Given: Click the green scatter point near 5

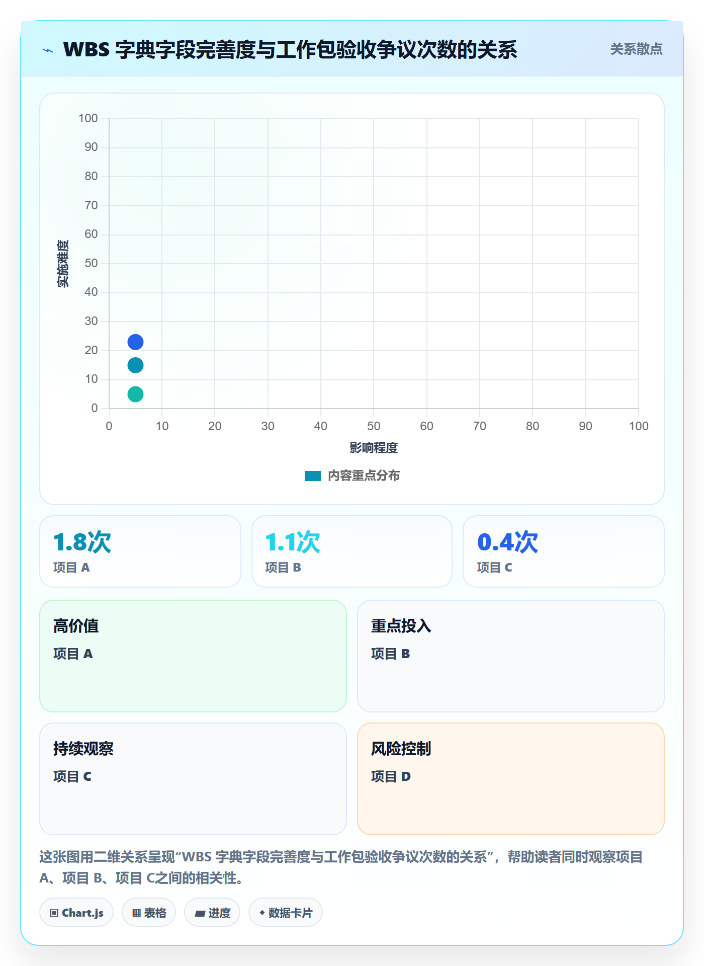Looking at the screenshot, I should click(x=135, y=394).
